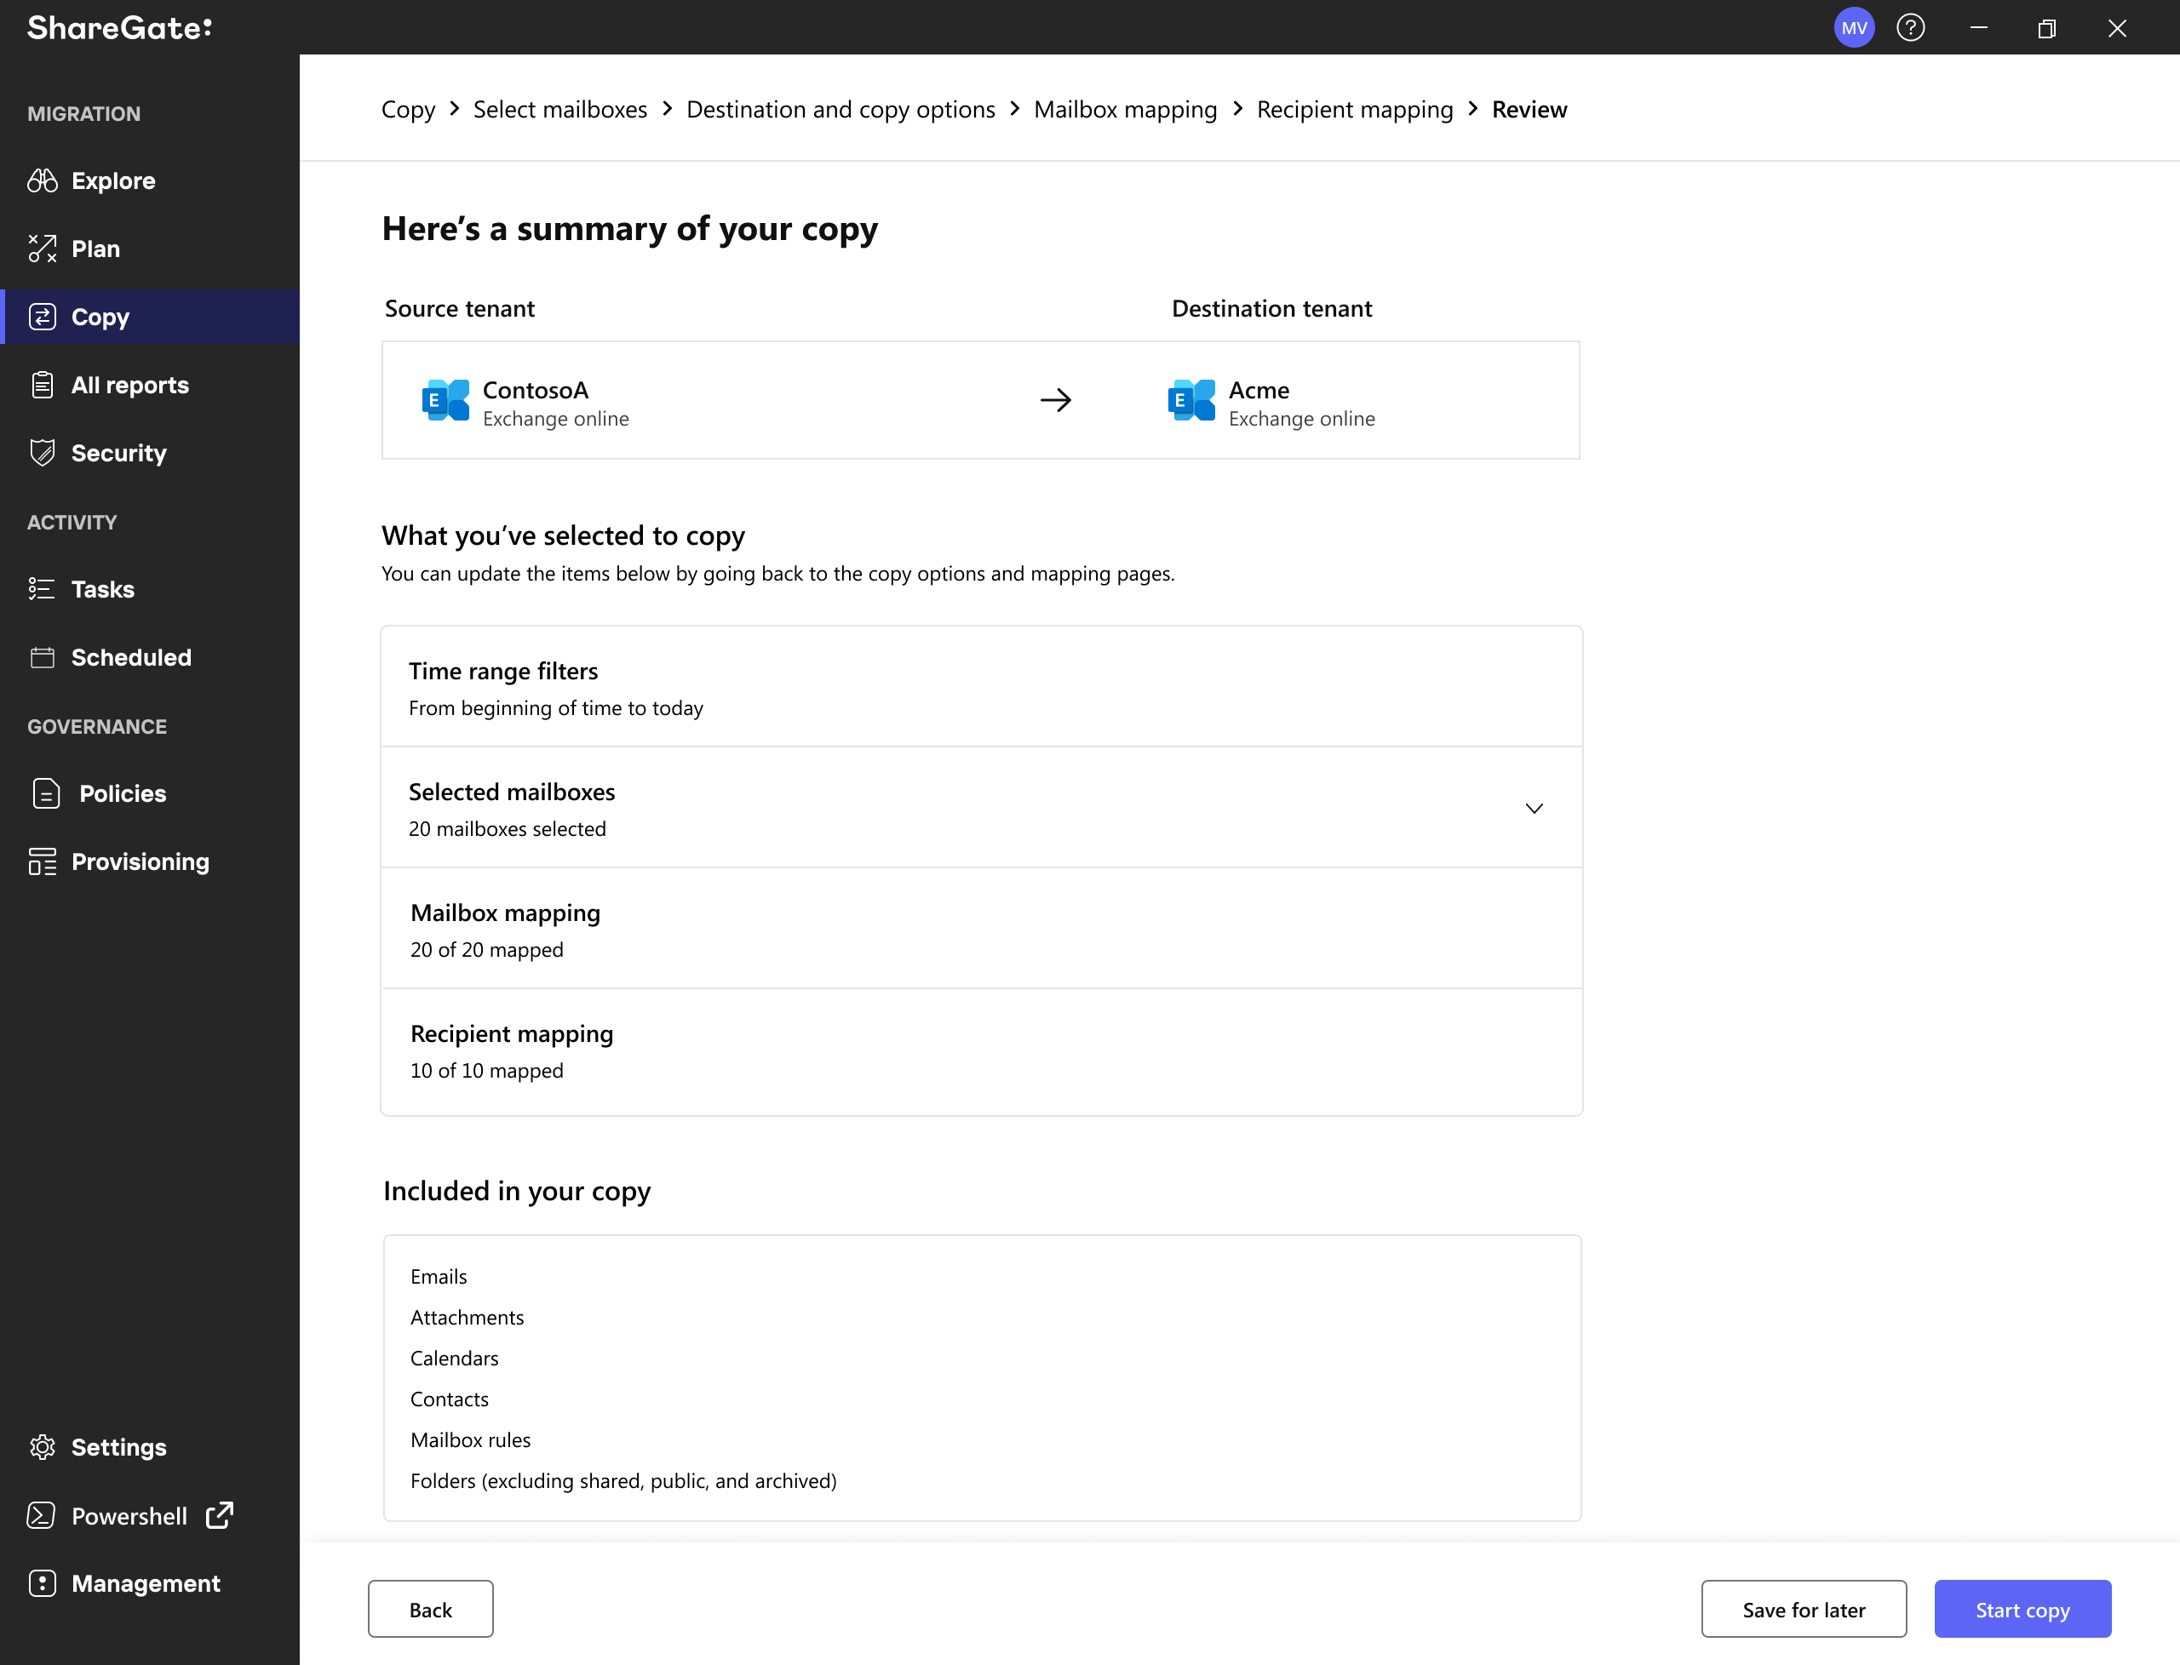
Task: Click Save for later button
Action: coord(1804,1609)
